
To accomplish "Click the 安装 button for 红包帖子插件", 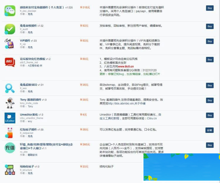I will [209, 130].
